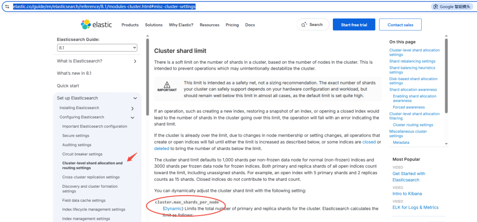
Task: Jump to Miscellaneous cluster settings
Action: (408, 134)
